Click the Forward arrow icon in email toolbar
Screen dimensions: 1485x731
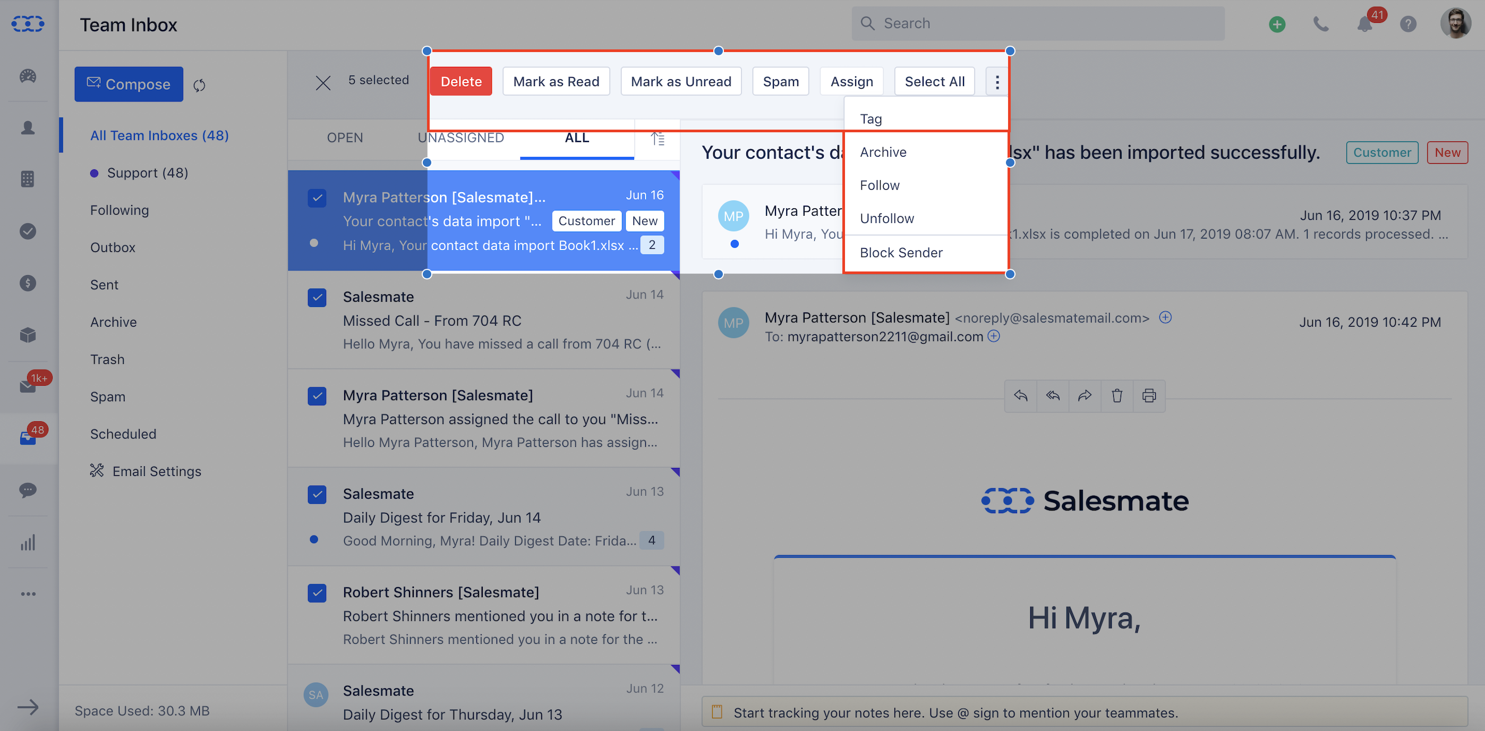(x=1085, y=395)
